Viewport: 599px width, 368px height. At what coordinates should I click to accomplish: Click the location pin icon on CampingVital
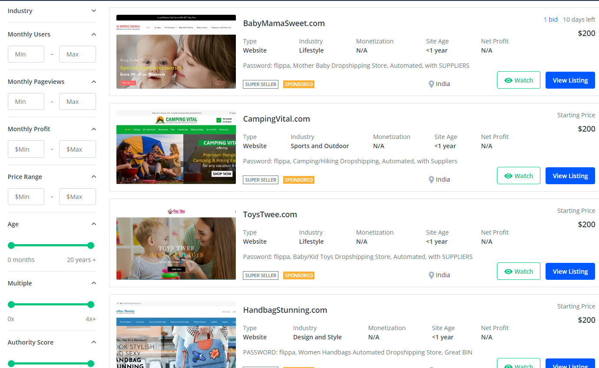pyautogui.click(x=431, y=180)
